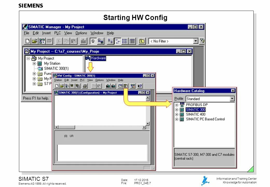This screenshot has height=187, width=270.
Task: Expand SIMATIC 300 in Hardware Catalog
Action: (177, 110)
